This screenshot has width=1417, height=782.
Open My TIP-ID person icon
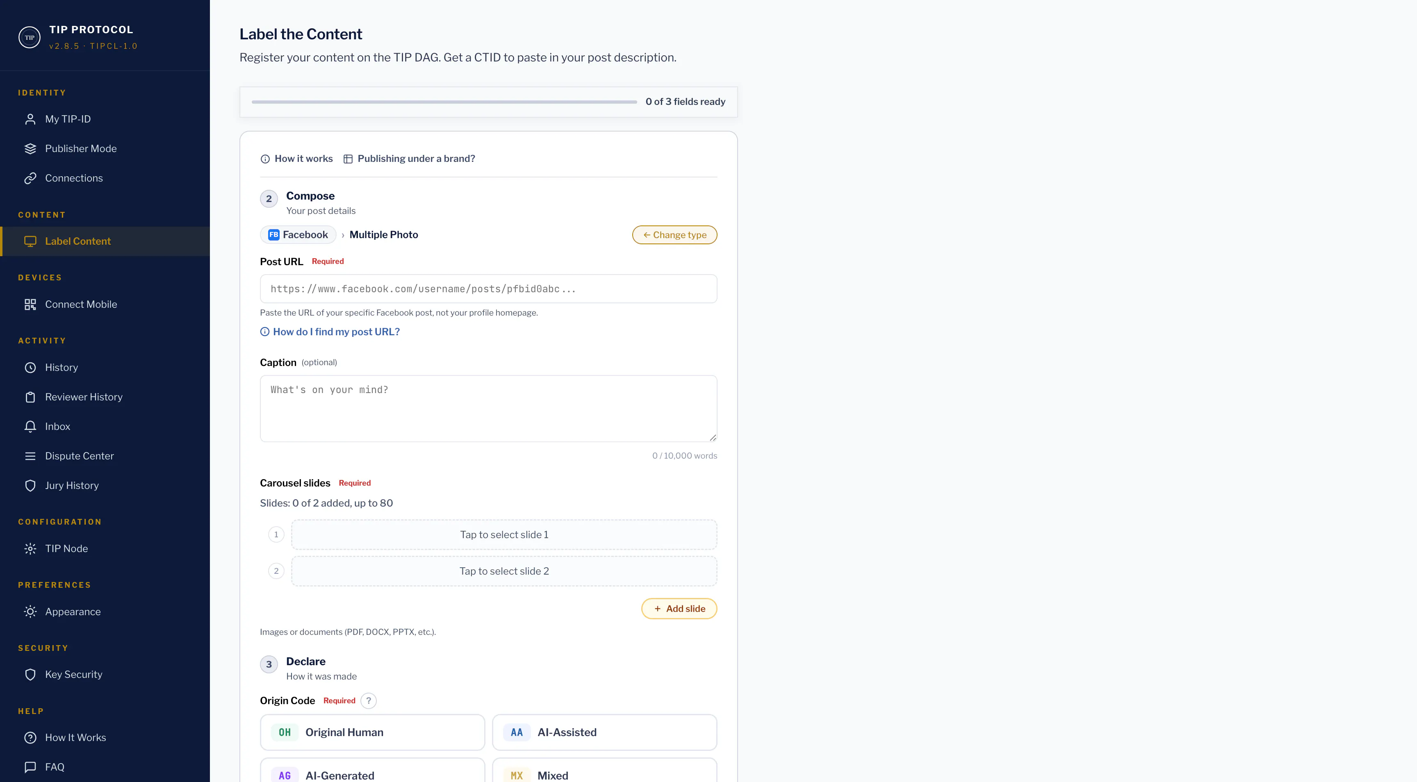[x=30, y=119]
